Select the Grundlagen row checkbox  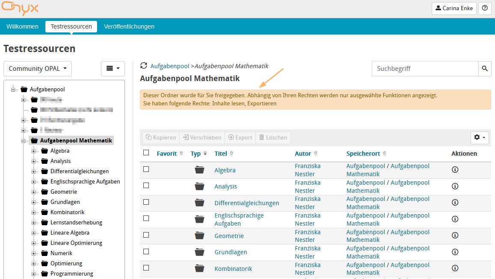click(146, 251)
